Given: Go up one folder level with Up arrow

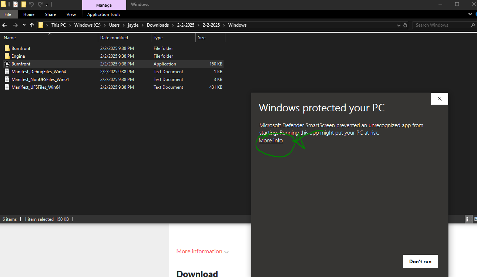Looking at the screenshot, I should click(32, 25).
